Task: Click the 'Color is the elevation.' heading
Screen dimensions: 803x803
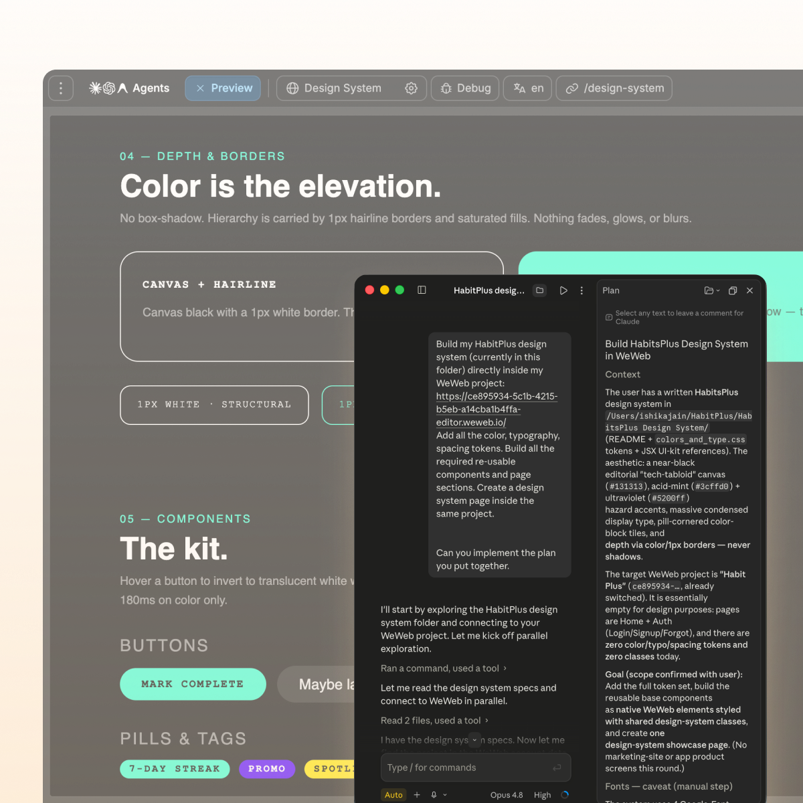Action: pos(280,186)
